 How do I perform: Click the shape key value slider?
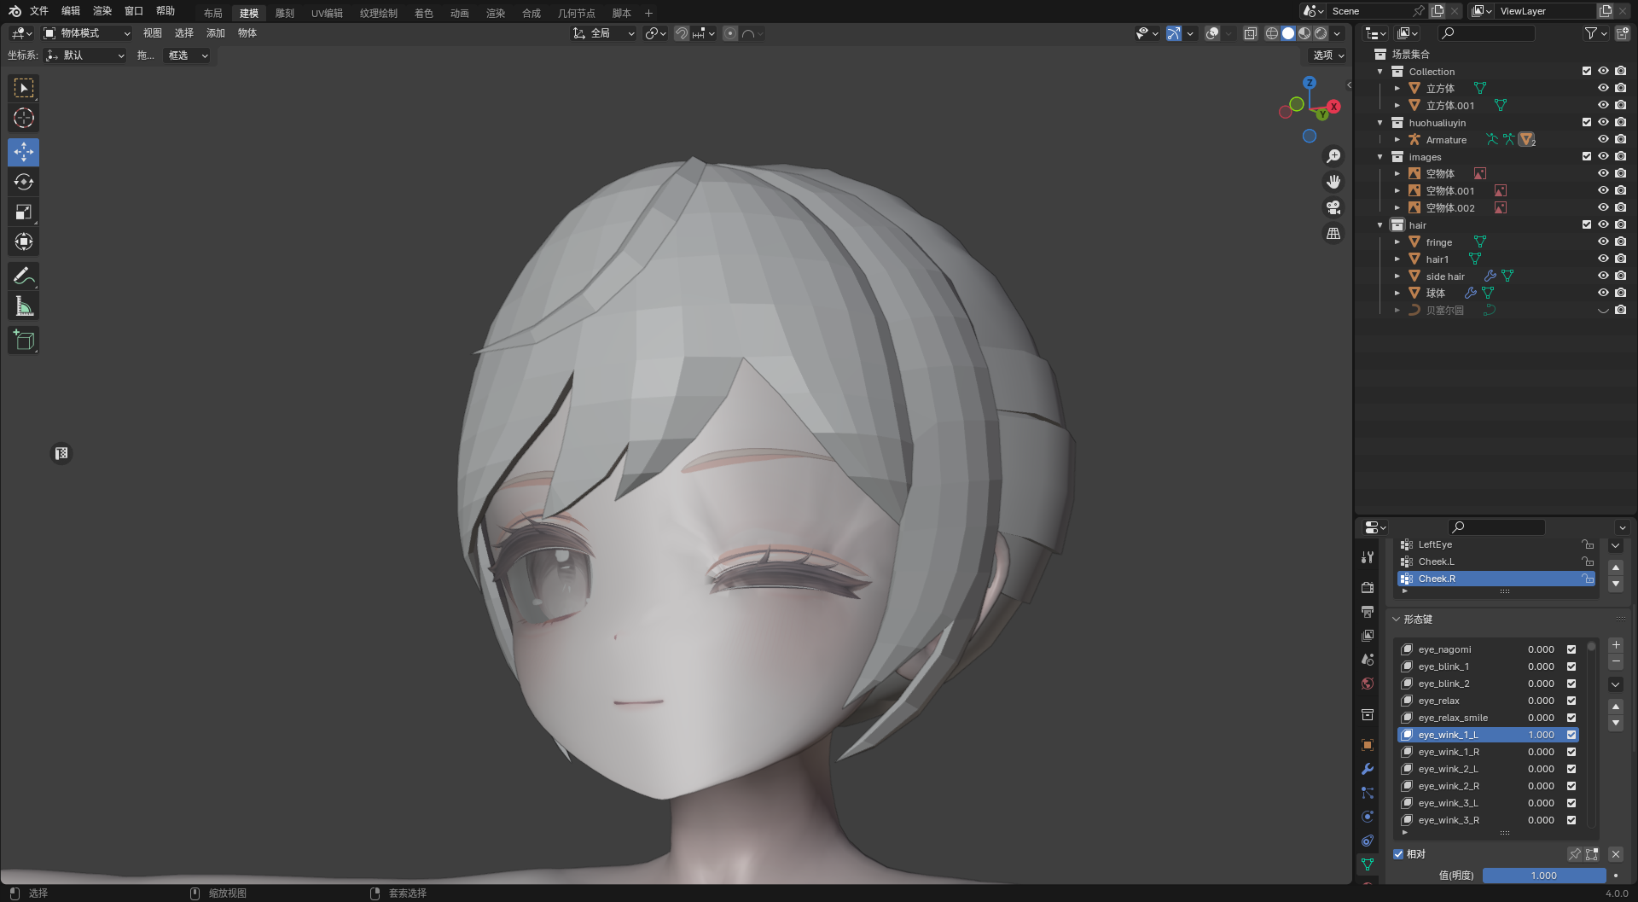[x=1543, y=876]
